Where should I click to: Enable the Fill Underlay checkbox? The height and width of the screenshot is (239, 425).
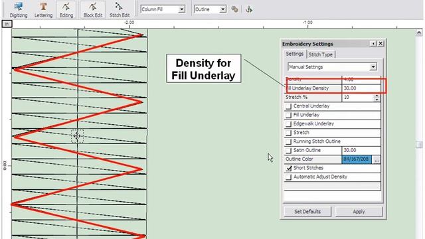288,115
